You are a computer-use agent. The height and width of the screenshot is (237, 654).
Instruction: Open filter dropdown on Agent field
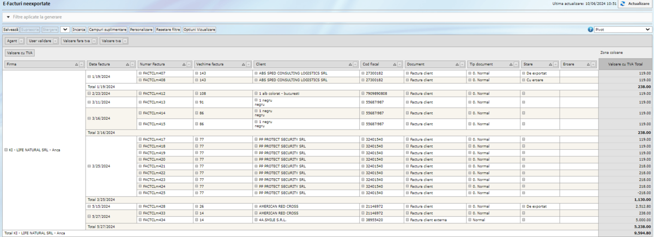click(x=21, y=41)
